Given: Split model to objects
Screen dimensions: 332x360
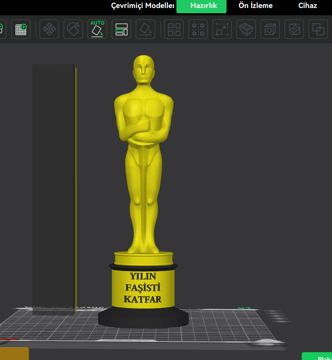Looking at the screenshot, I should [x=174, y=29].
